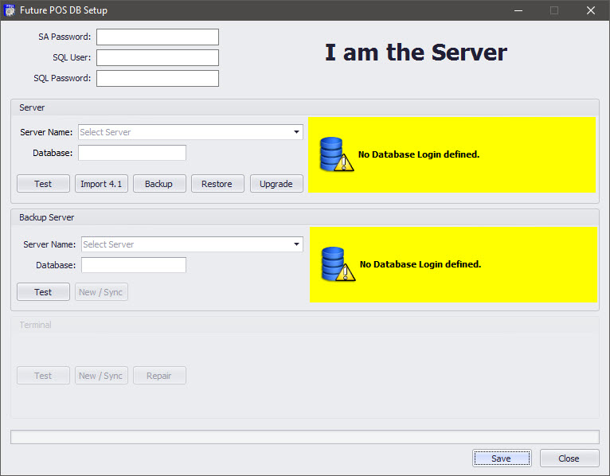Click the Backup Server Database field
The image size is (610, 476).
tap(133, 265)
